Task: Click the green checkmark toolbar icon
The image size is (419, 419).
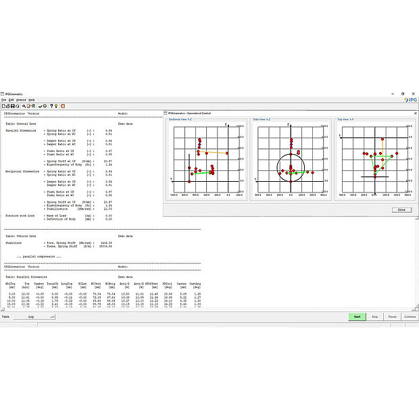Action: [40, 106]
